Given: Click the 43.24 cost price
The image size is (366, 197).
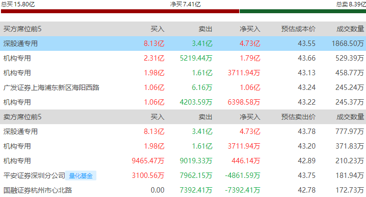Looking at the screenshot, I should [x=306, y=88].
